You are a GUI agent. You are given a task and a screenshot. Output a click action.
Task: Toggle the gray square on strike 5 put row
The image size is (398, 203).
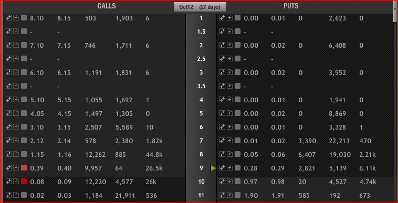237,113
